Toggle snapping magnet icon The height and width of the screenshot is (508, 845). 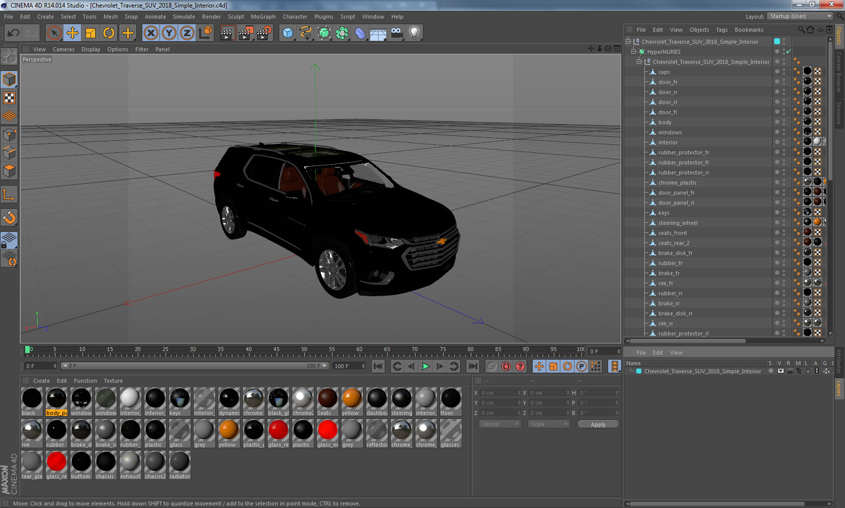click(9, 217)
